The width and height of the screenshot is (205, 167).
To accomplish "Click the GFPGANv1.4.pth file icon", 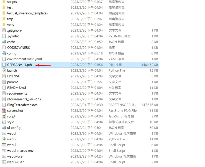I will 4,65.
